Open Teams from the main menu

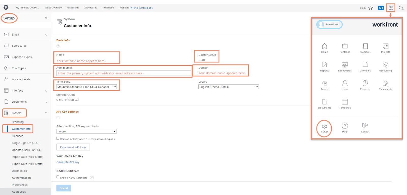[x=325, y=85]
